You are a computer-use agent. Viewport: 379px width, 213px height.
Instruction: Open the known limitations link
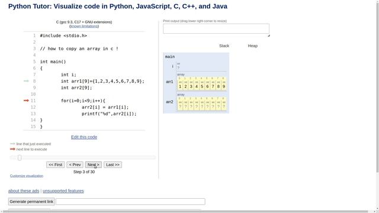pos(84,26)
